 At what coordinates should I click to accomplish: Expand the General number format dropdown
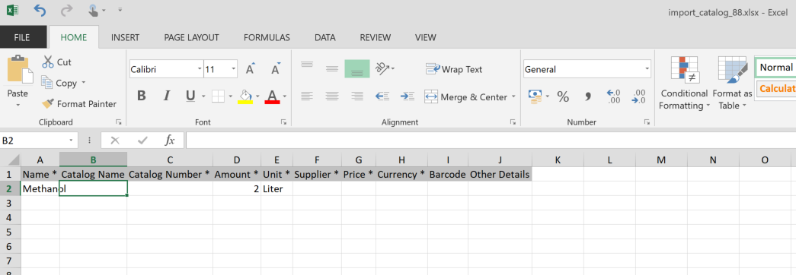tap(647, 69)
